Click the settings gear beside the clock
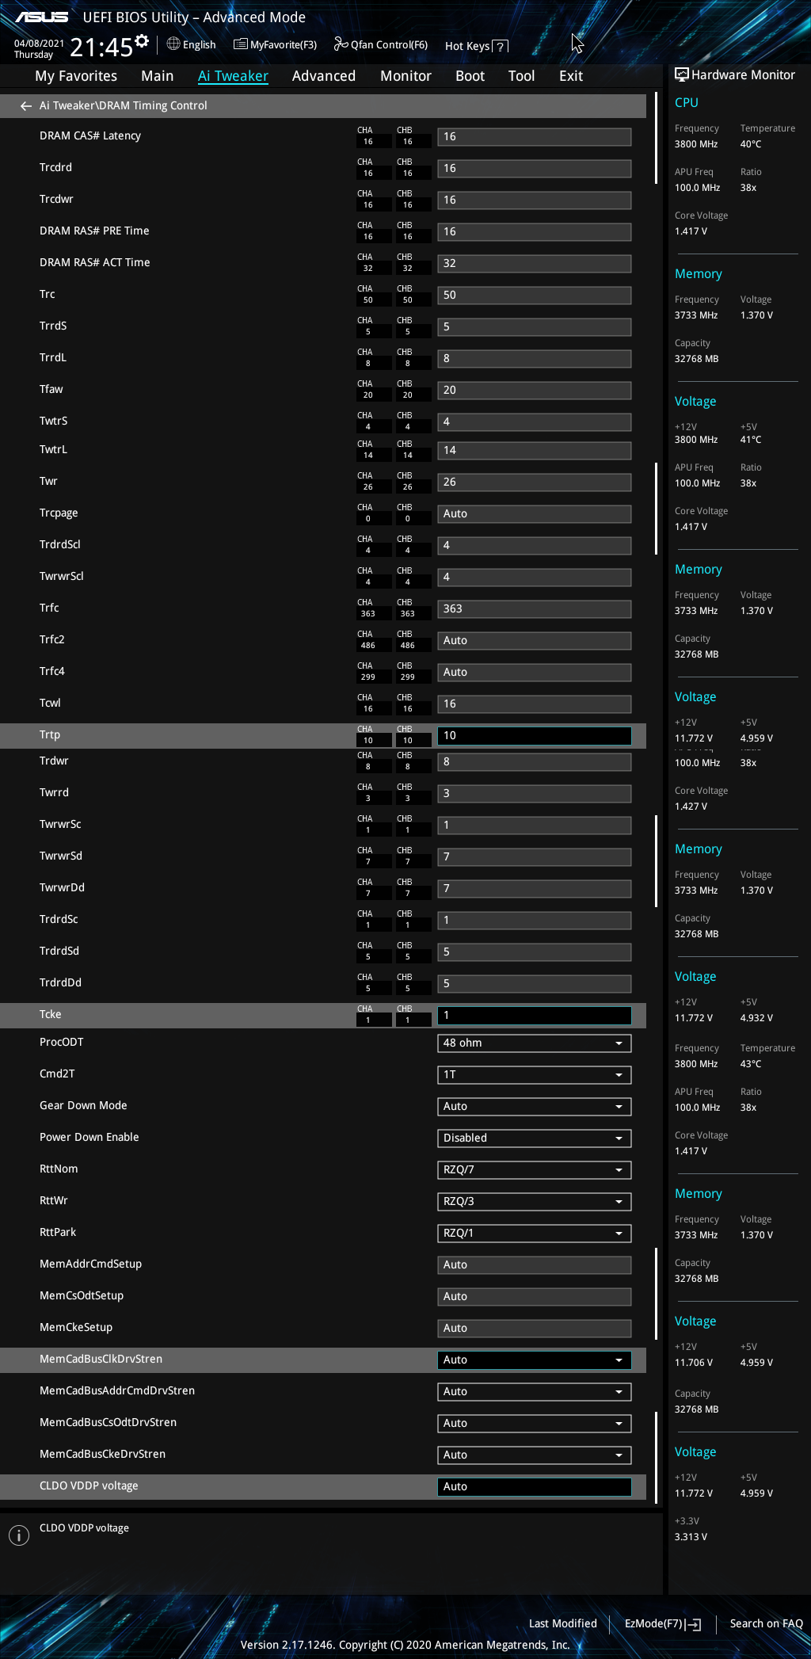The width and height of the screenshot is (811, 1659). pos(142,42)
